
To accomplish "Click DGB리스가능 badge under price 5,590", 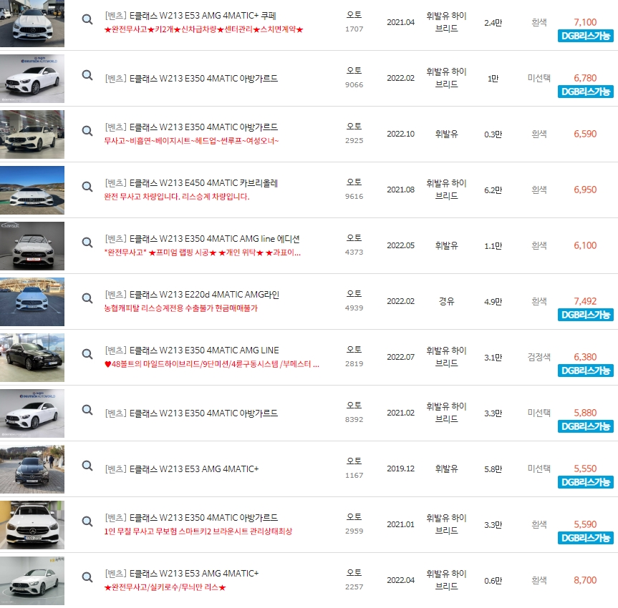I will point(585,538).
